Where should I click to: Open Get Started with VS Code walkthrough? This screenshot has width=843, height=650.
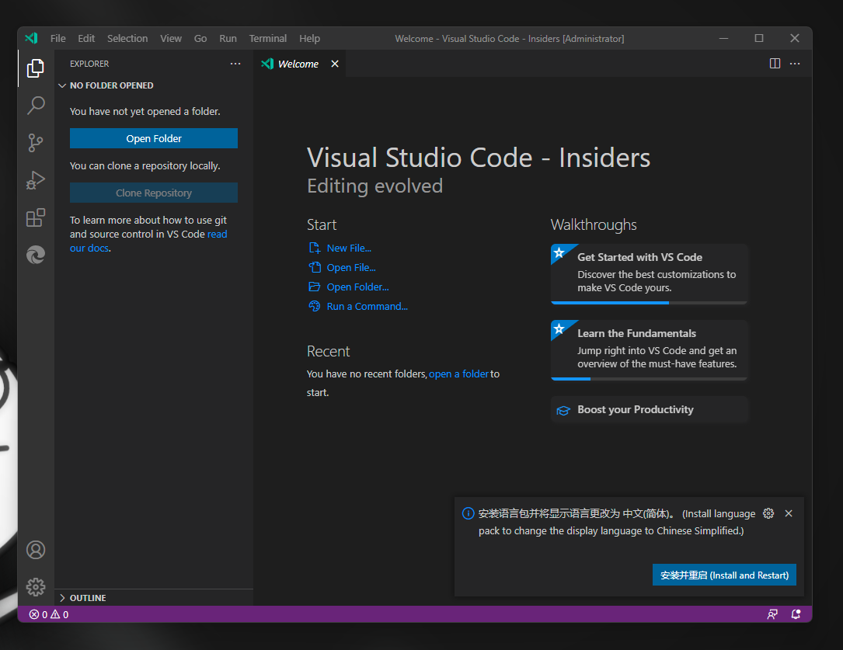point(649,273)
